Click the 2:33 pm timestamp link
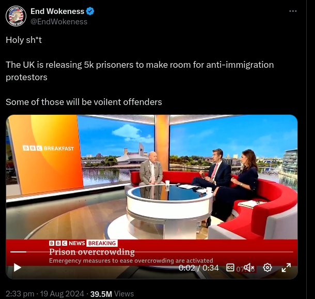 [20, 294]
